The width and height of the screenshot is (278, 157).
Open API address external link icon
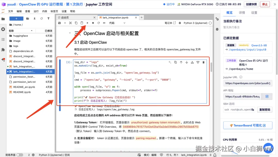(x=267, y=96)
